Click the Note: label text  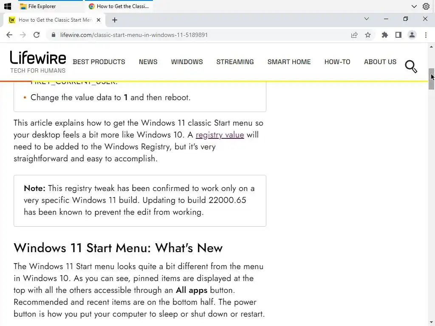34,188
